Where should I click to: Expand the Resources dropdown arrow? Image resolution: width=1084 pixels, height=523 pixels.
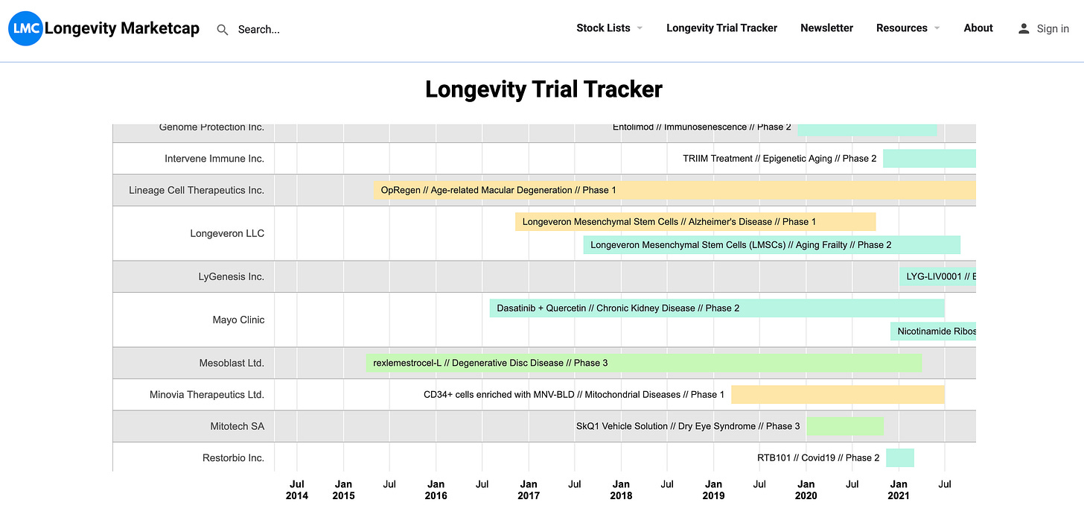(x=937, y=28)
